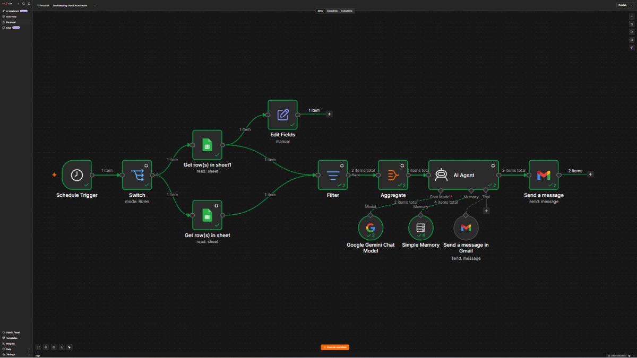Image resolution: width=637 pixels, height=358 pixels.
Task: Open the Schedule Trigger node
Action: [x=77, y=175]
